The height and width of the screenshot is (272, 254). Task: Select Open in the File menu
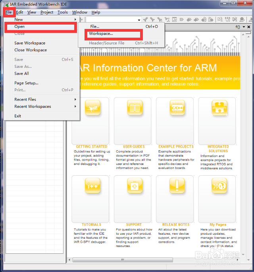coord(41,27)
